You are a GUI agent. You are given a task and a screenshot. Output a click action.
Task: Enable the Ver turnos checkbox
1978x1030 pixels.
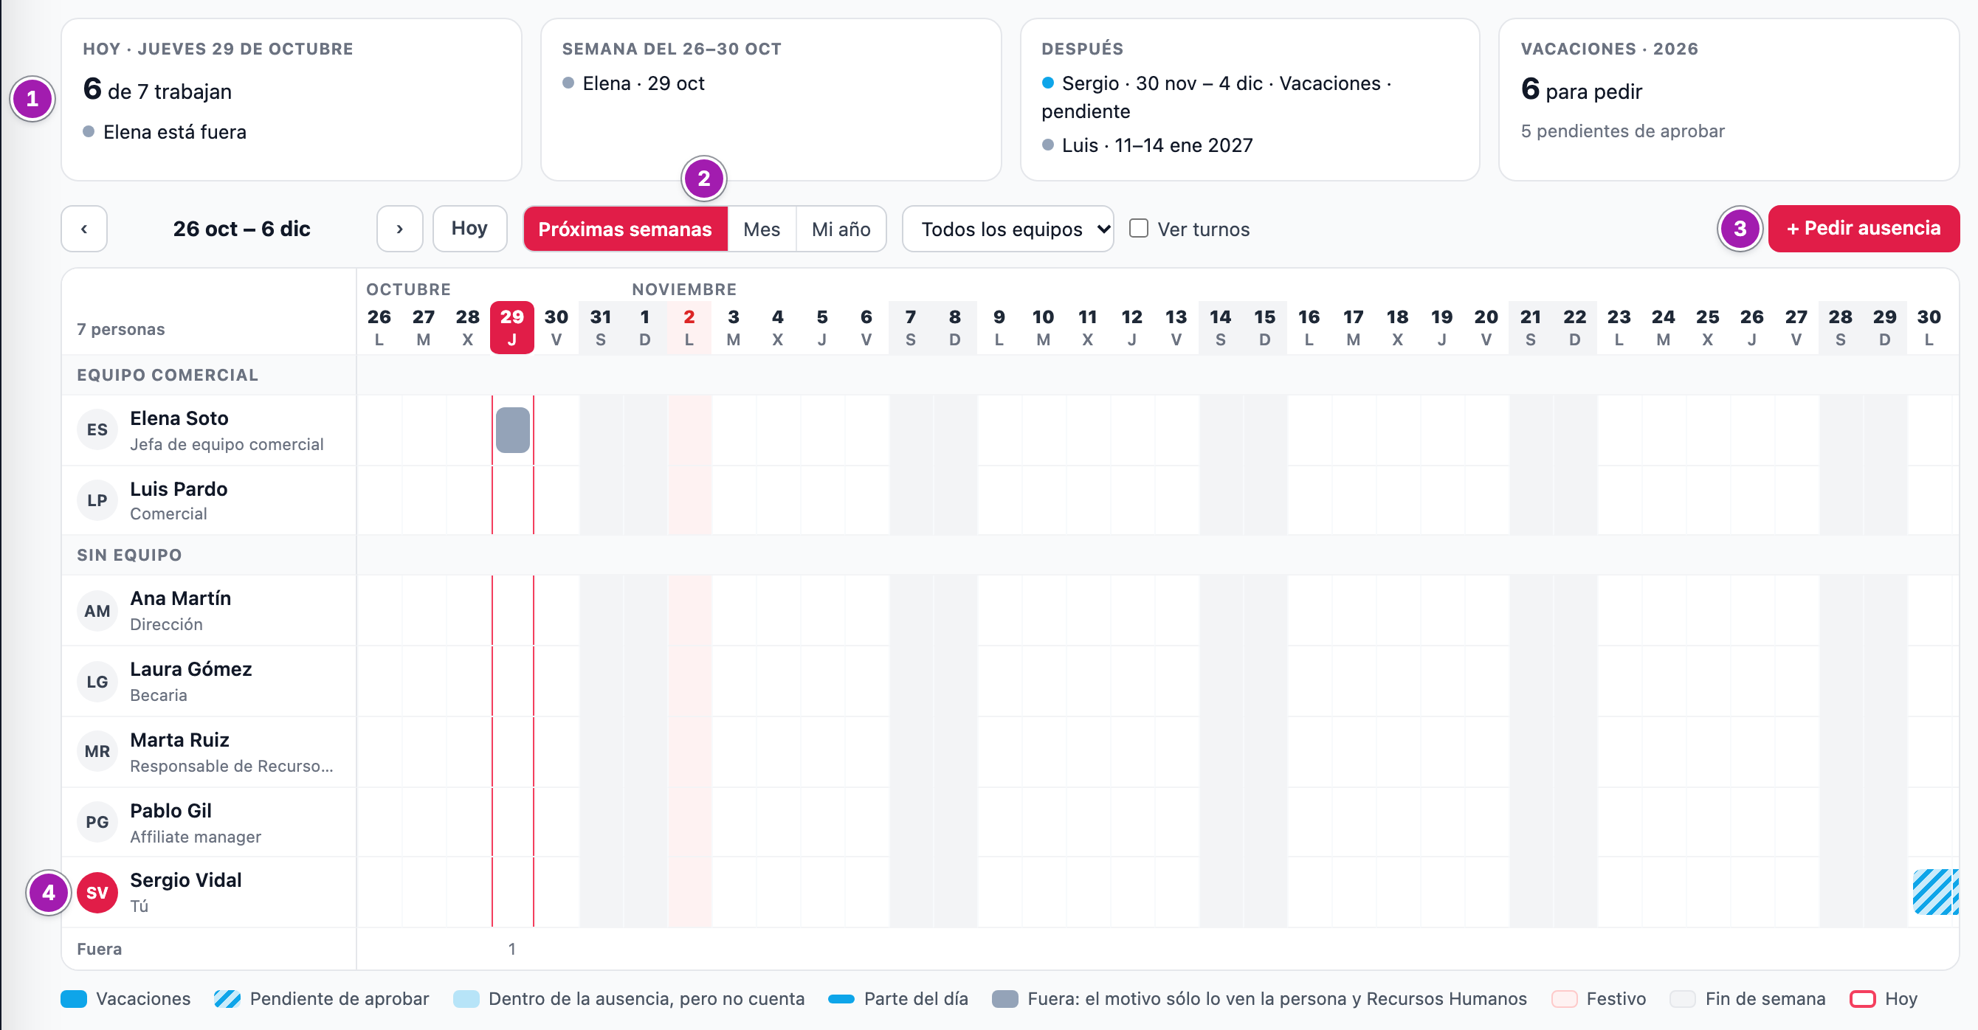click(x=1139, y=229)
